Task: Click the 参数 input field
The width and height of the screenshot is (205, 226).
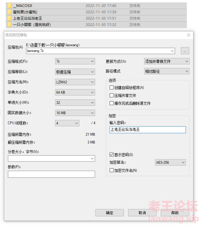Action: [51, 174]
